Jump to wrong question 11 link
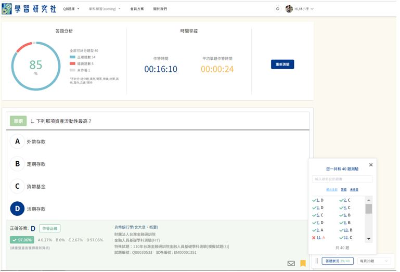 point(318,237)
